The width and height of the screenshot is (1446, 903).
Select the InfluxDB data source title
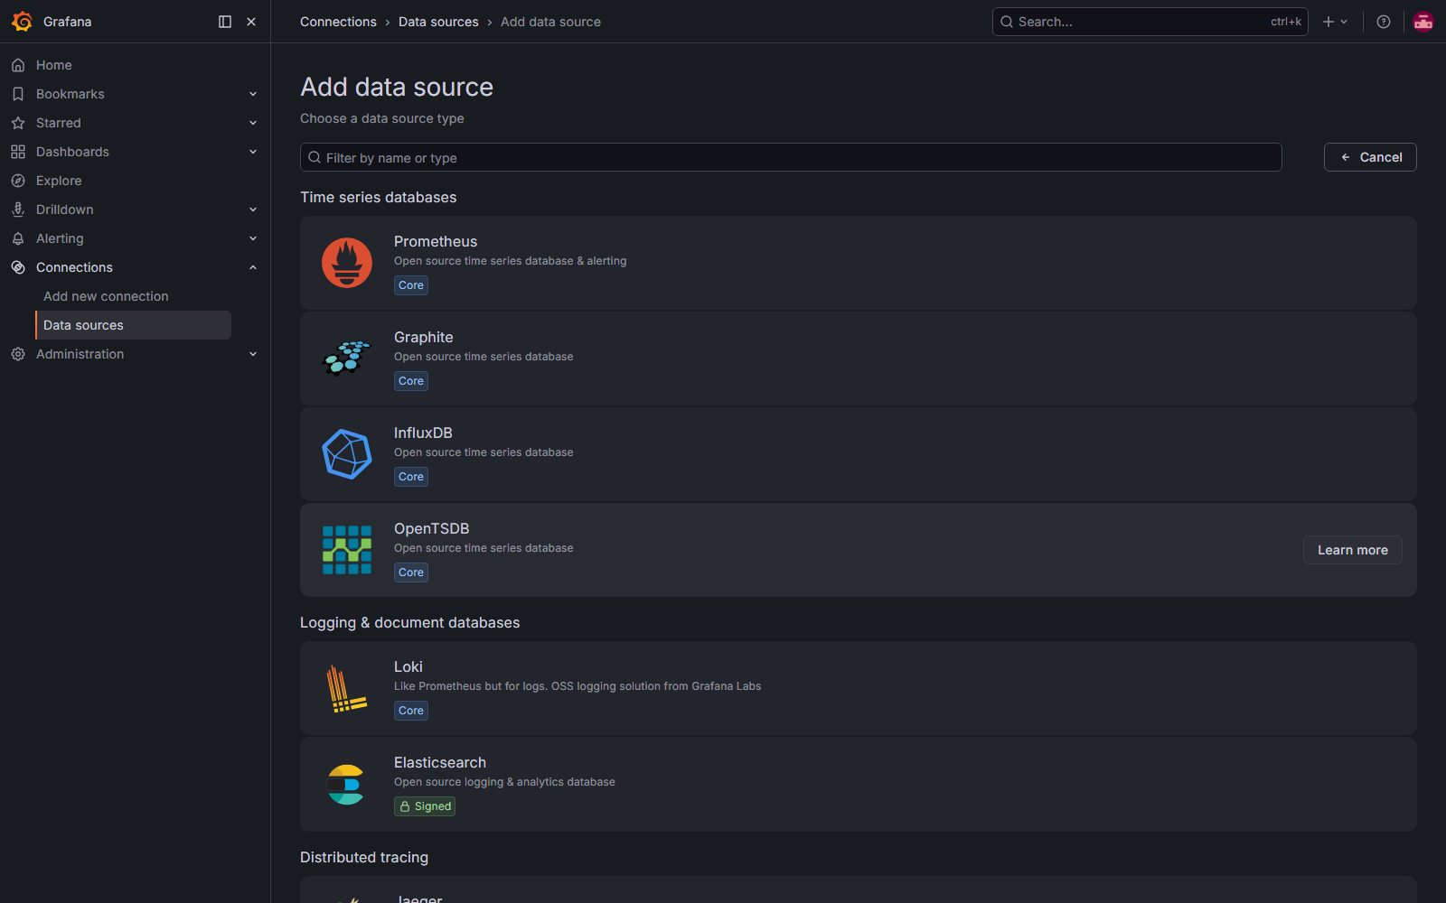click(423, 433)
